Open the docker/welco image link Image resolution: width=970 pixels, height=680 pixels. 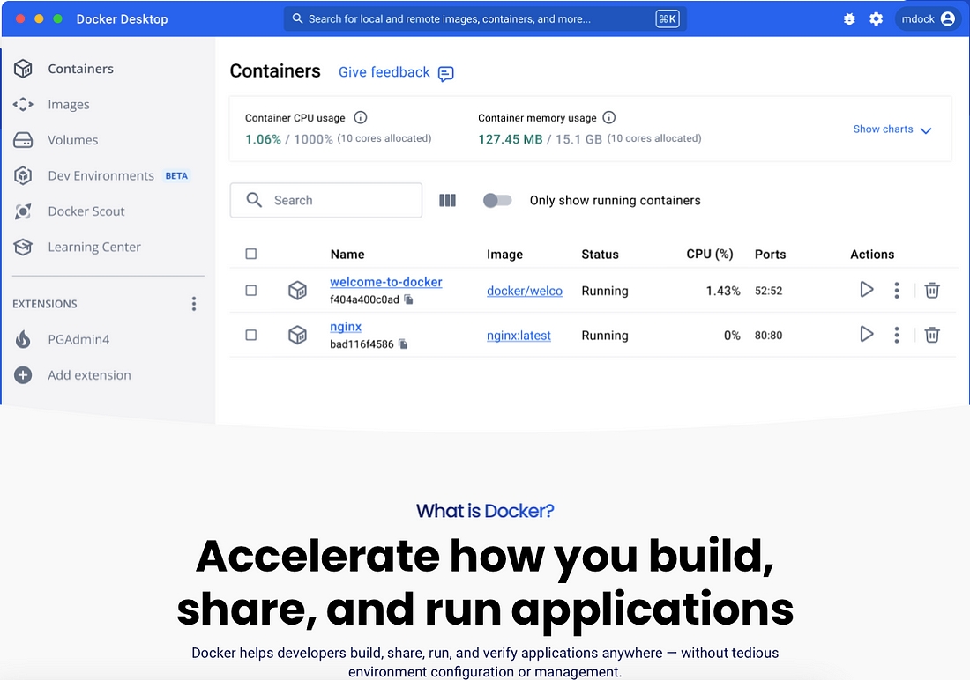[x=525, y=291]
